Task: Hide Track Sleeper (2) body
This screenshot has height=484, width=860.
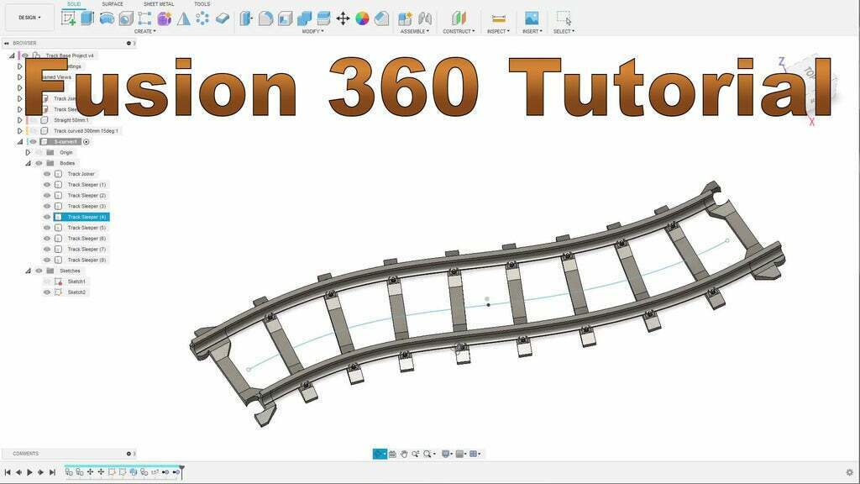Action: click(x=47, y=195)
